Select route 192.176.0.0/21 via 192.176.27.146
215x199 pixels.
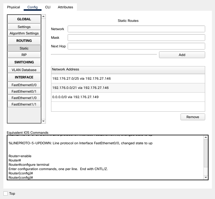click(128, 88)
